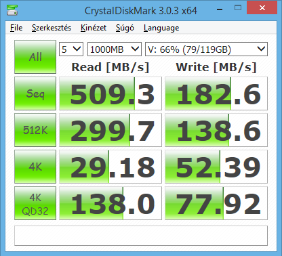The width and height of the screenshot is (282, 256).
Task: Expand the test count dropdown showing 5
Action: 71,49
